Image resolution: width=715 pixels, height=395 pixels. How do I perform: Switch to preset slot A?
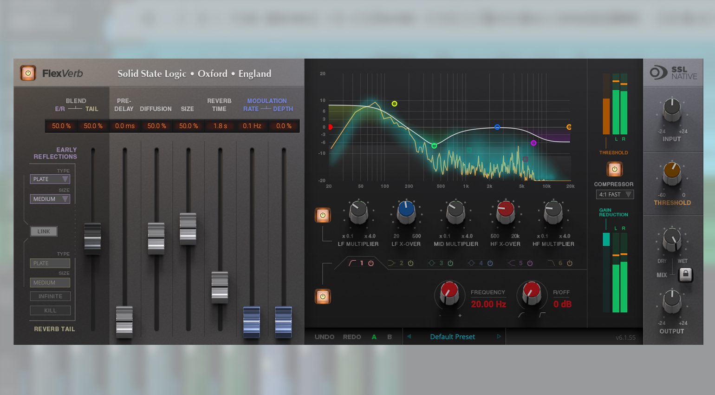(374, 337)
